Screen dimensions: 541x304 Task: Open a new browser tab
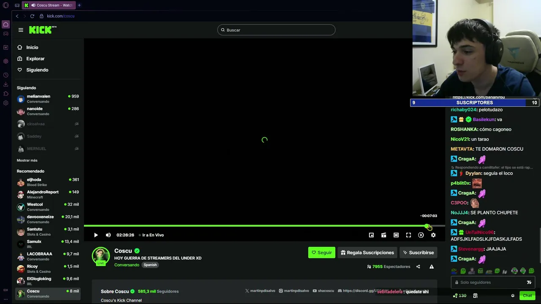79,5
